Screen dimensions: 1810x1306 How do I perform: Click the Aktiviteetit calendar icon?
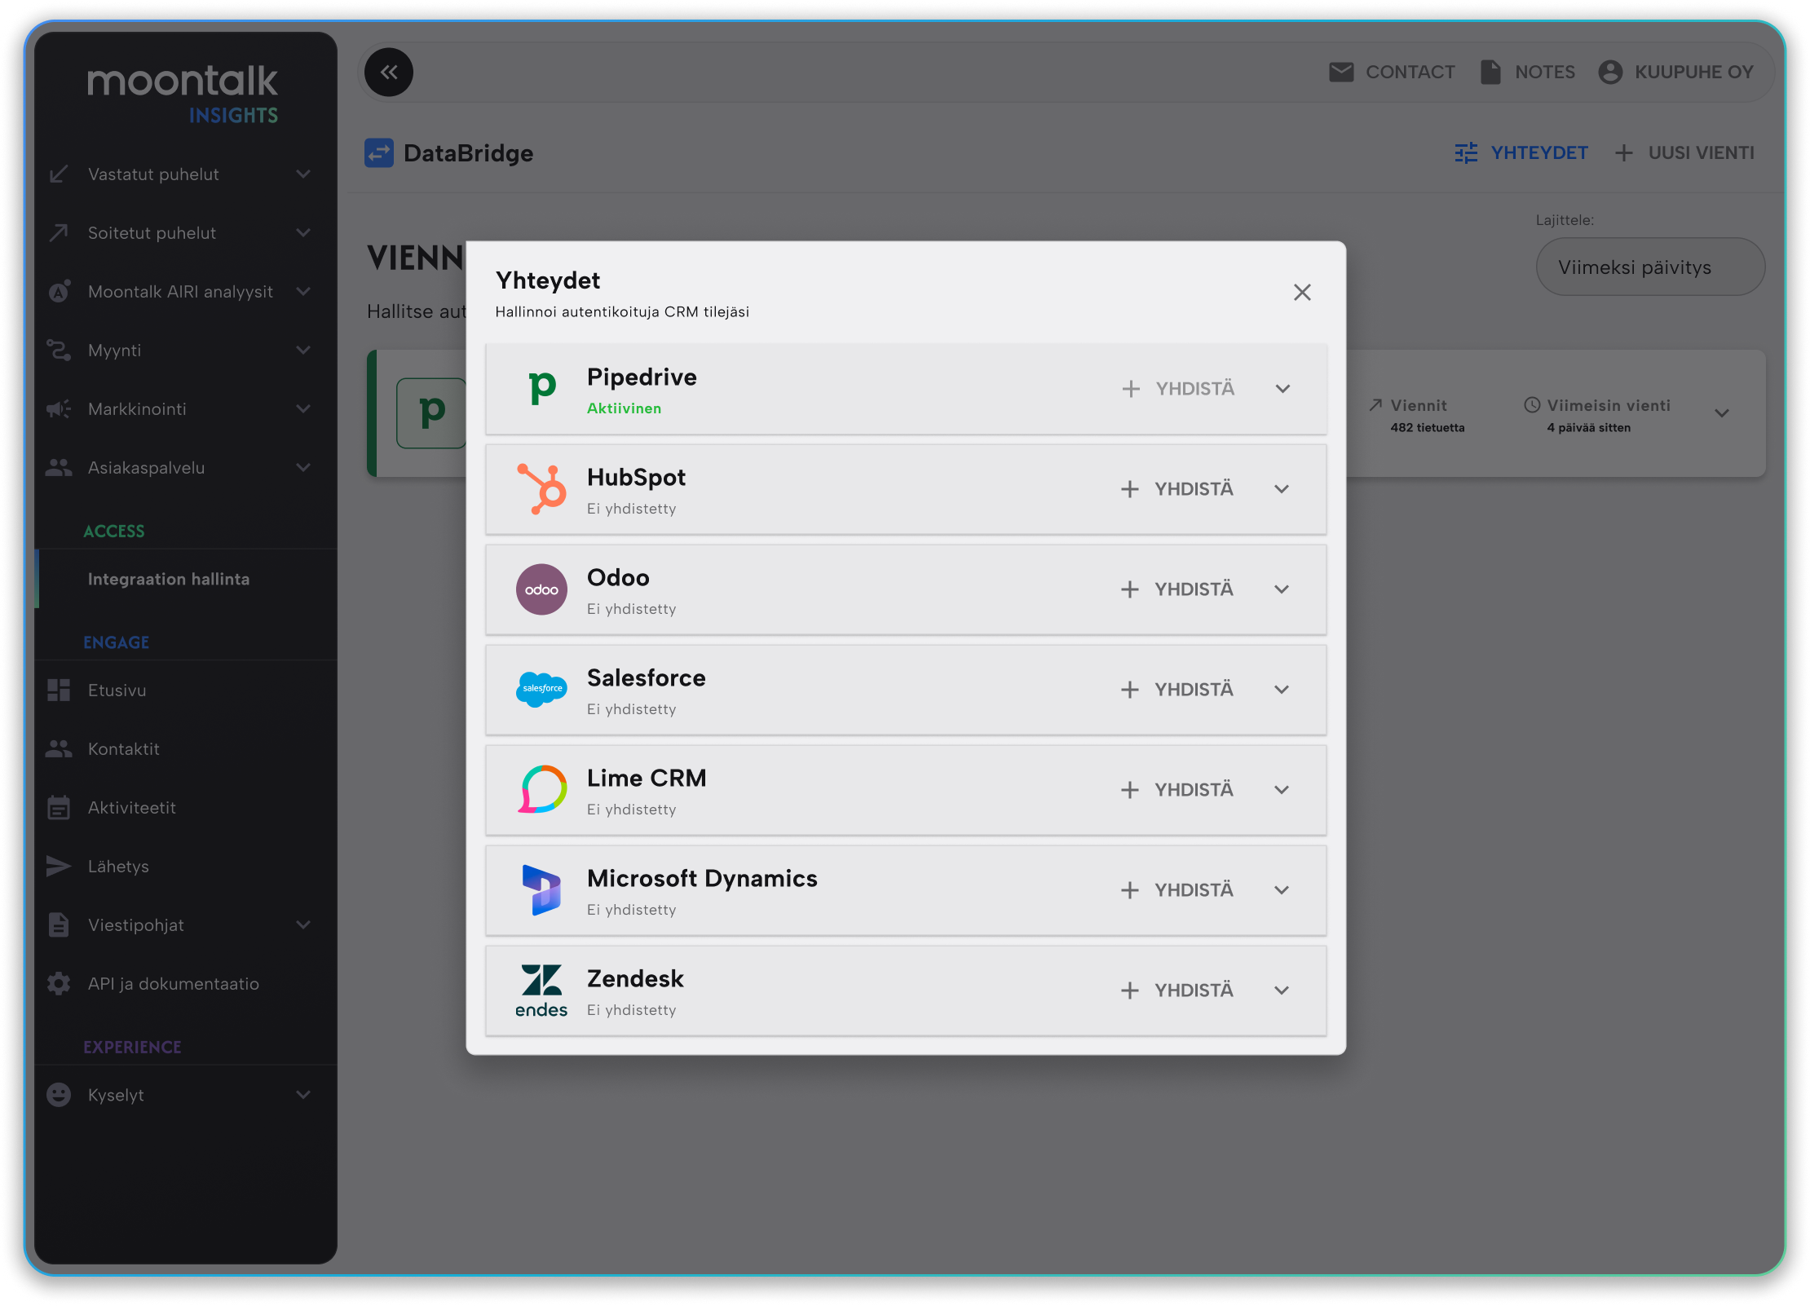coord(59,807)
